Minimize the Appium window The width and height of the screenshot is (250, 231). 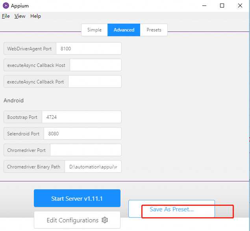point(204,6)
